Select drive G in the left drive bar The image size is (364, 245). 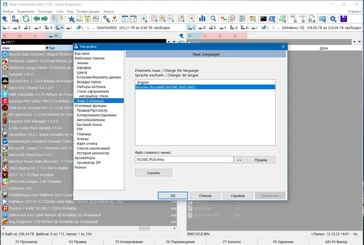pos(49,28)
